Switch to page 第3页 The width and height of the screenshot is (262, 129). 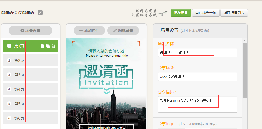point(30,75)
